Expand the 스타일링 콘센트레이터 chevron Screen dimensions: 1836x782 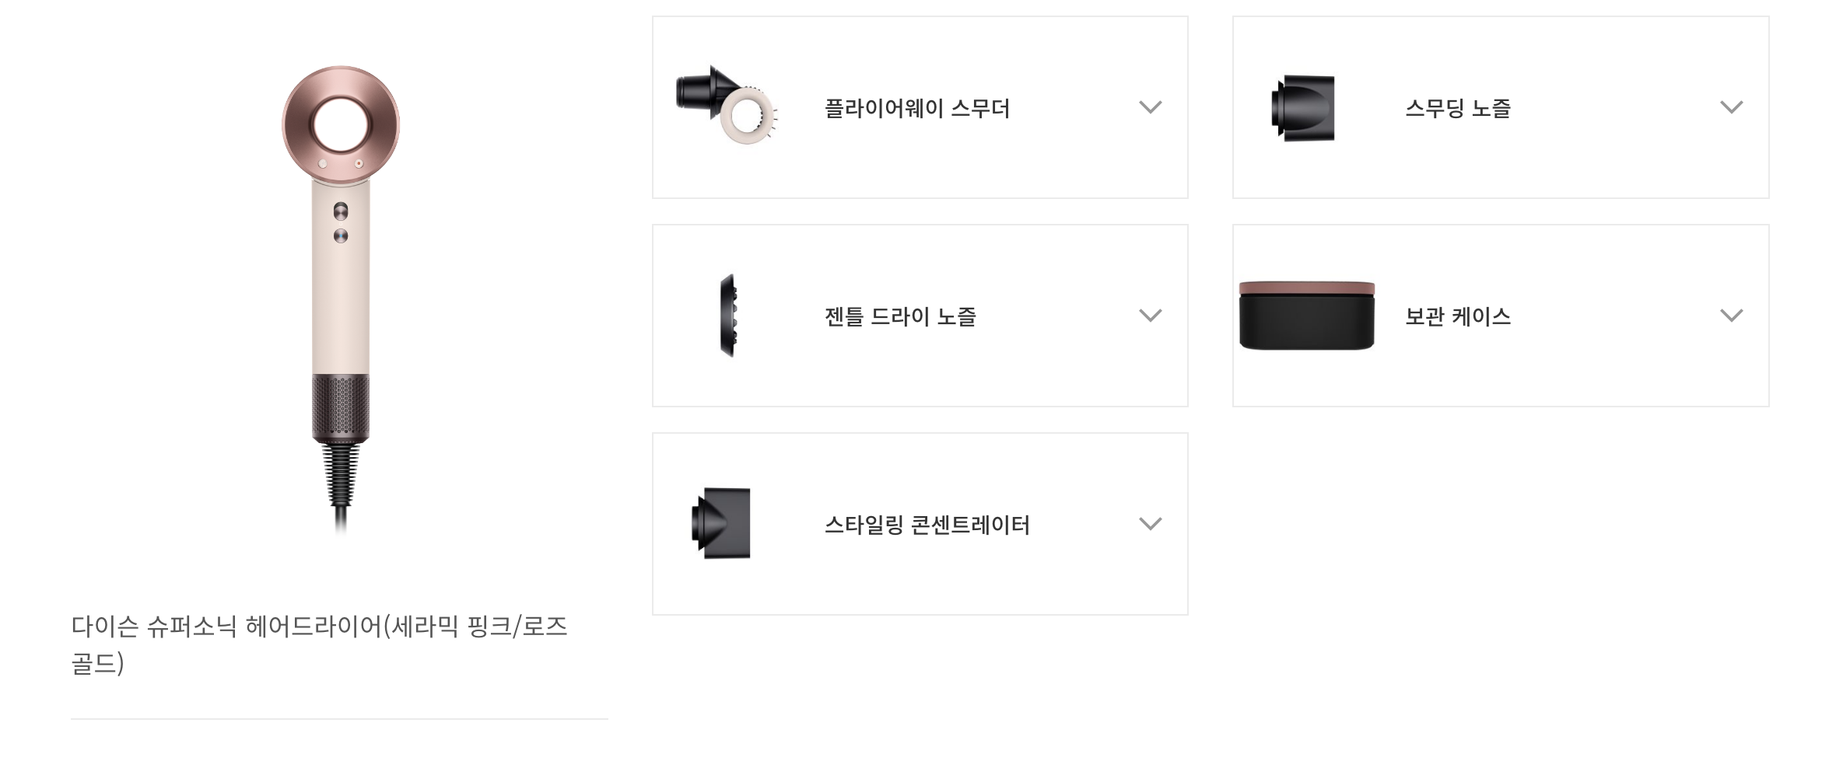tap(1150, 524)
